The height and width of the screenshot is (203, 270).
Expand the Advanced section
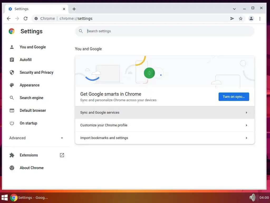point(36,138)
